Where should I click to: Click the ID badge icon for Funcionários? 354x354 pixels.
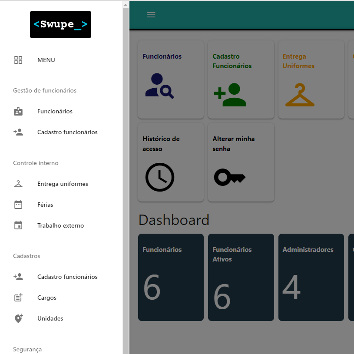click(18, 112)
